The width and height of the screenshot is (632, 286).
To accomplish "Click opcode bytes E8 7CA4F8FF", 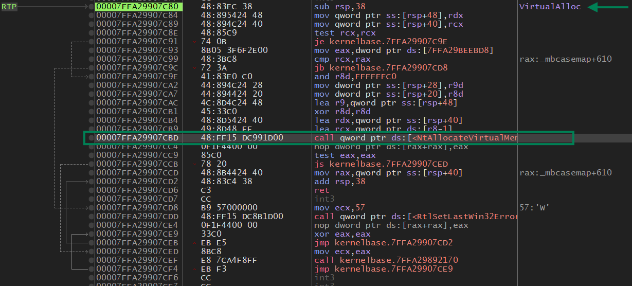I will [x=229, y=260].
